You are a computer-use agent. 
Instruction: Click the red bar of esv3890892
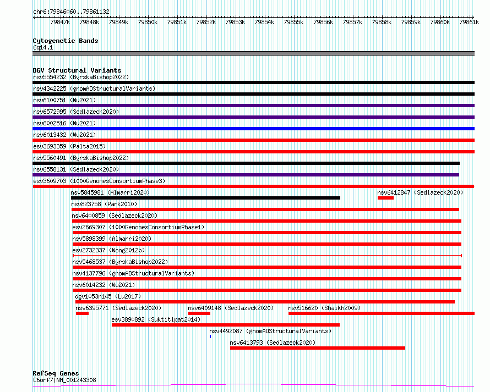226,325
